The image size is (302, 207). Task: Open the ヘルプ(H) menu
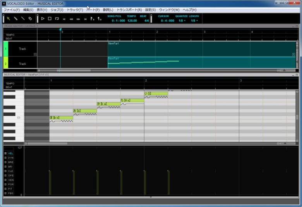click(x=189, y=10)
